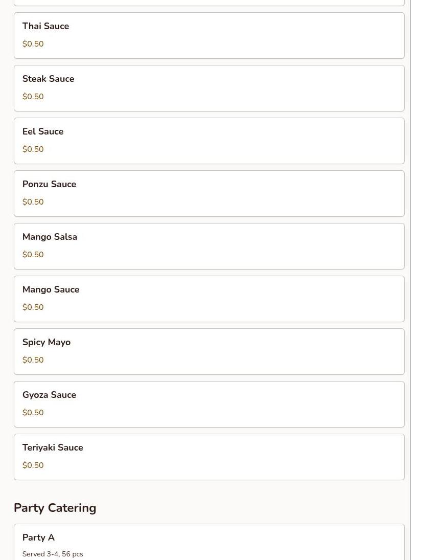Choose the Teriyaki Sauce item
421x560 pixels.
(209, 457)
